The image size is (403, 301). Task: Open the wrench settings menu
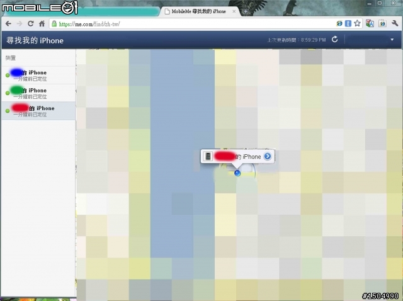(x=395, y=24)
